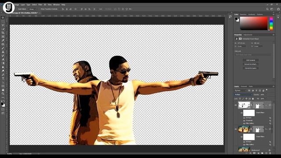Switch to the Paths tab
This screenshot has width=281, height=158.
pyautogui.click(x=251, y=86)
